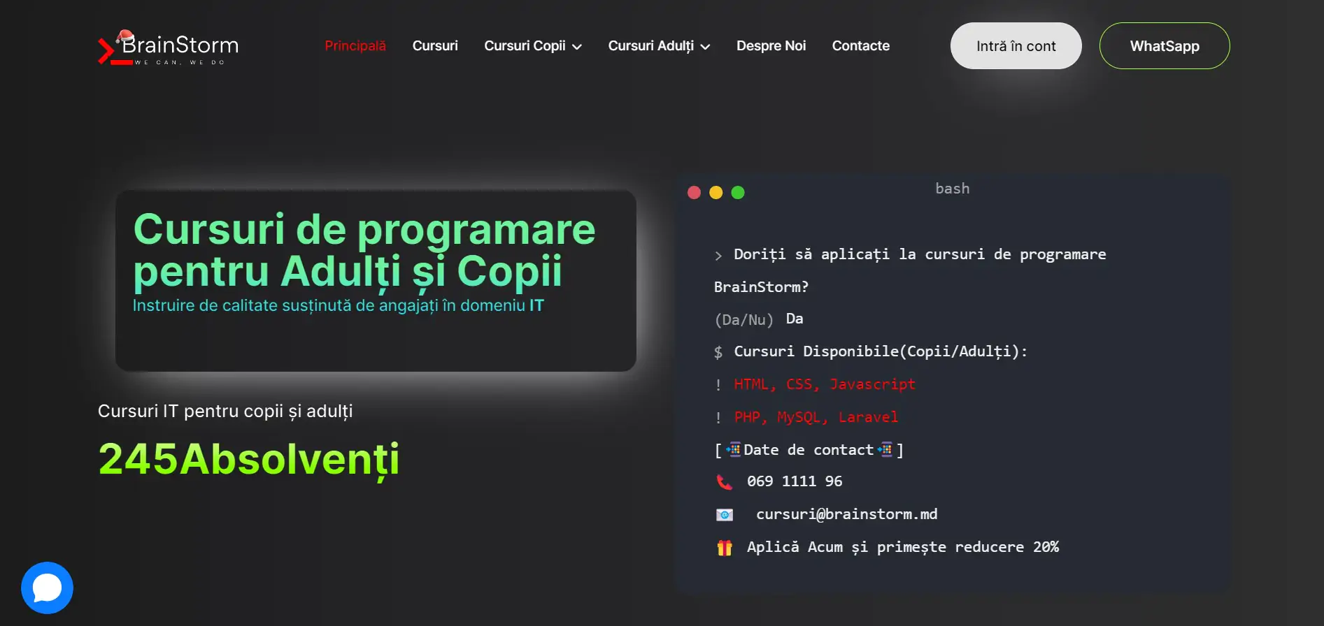Expand the Cursuri Copii dropdown arrow
This screenshot has height=626, width=1324.
point(577,47)
